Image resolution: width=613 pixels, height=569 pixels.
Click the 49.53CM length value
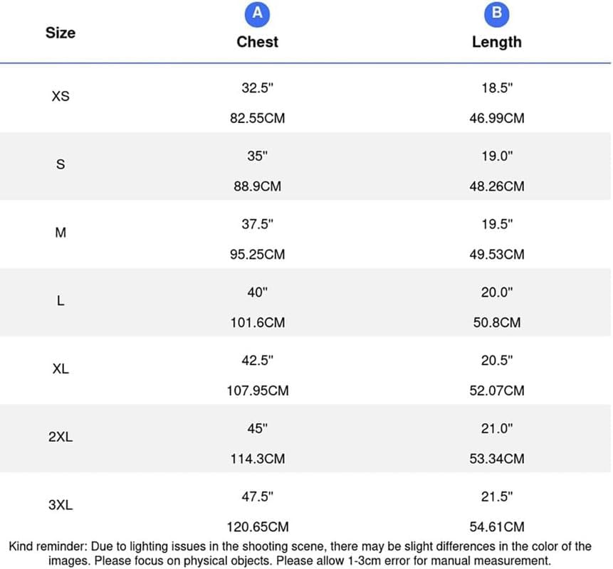coord(496,255)
